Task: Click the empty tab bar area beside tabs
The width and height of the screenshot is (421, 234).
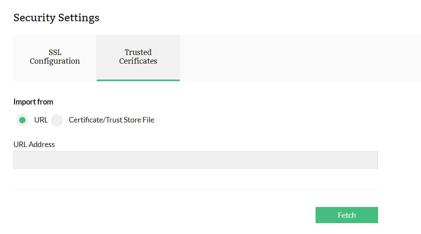Action: [300, 58]
